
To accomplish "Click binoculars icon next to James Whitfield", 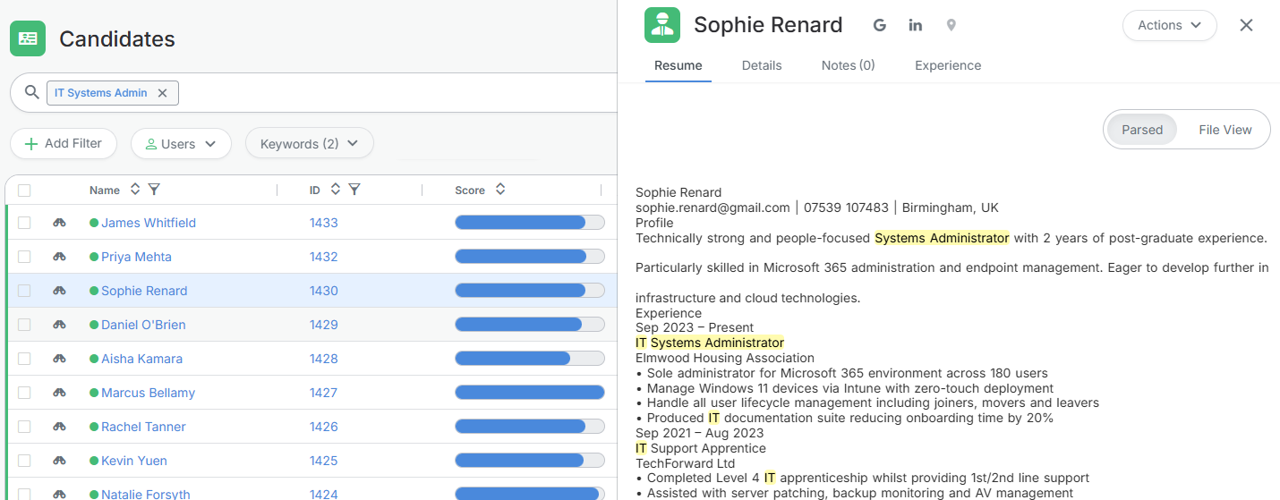I will (x=60, y=223).
